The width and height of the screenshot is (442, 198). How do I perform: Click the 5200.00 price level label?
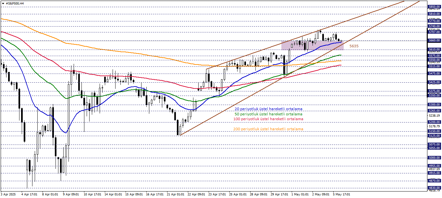click(434, 122)
